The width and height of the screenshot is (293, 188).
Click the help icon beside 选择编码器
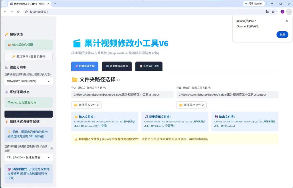coord(51,149)
